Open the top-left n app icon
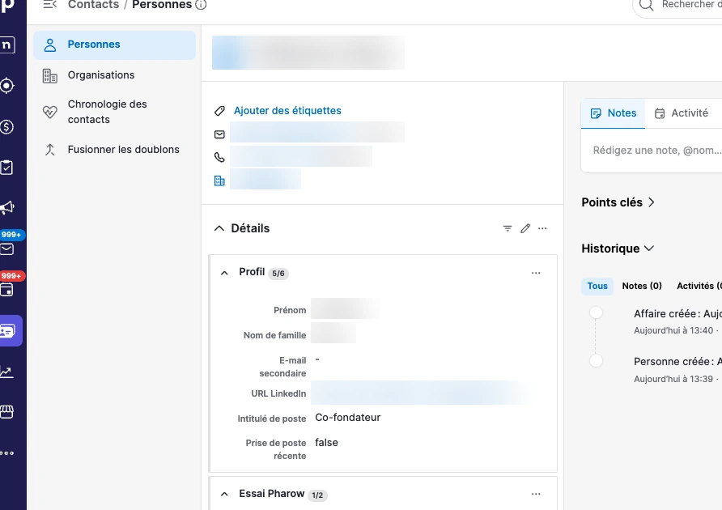722x510 pixels. coord(7,45)
